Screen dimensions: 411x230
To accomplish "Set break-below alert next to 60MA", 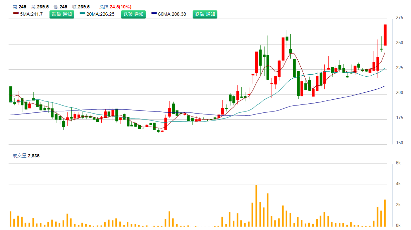I will (205, 14).
